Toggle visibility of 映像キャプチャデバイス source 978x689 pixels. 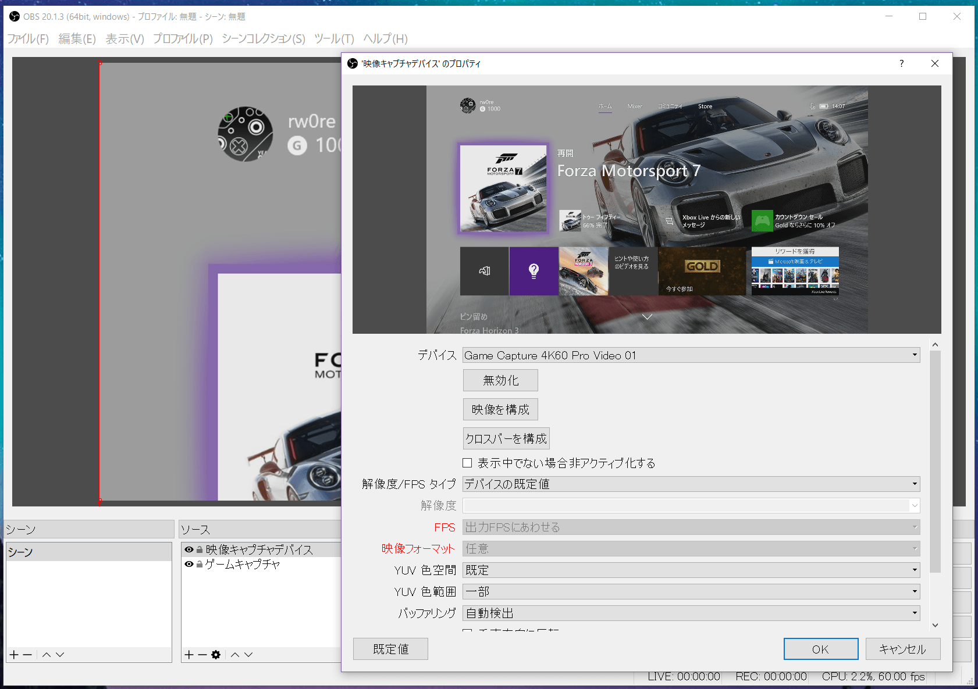click(x=189, y=549)
